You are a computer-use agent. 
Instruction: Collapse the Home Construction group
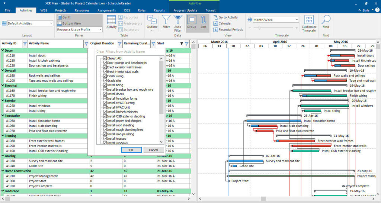point(3,171)
